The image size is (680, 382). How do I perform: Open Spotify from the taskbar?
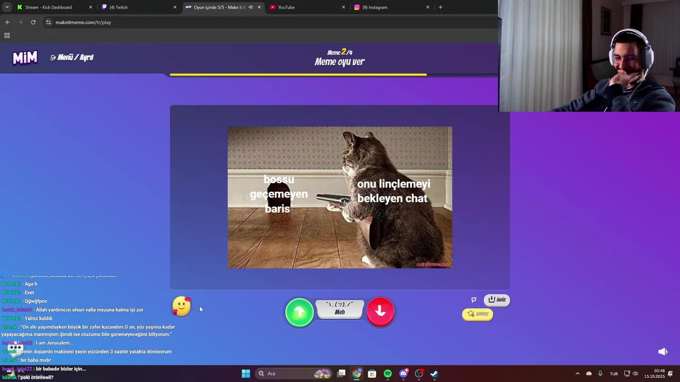pos(388,374)
